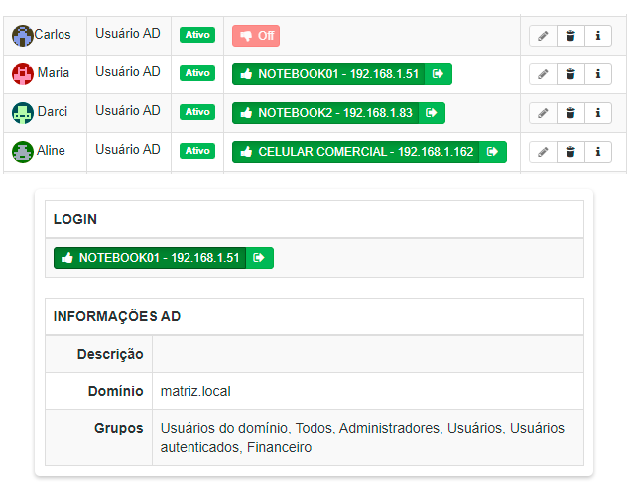The height and width of the screenshot is (496, 630).
Task: Click the edit pencil icon for Carlos
Action: click(x=543, y=36)
